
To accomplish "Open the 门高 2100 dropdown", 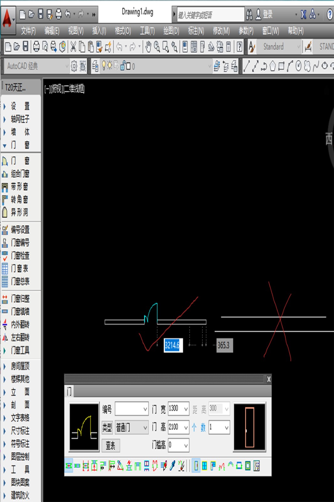I will [x=186, y=427].
